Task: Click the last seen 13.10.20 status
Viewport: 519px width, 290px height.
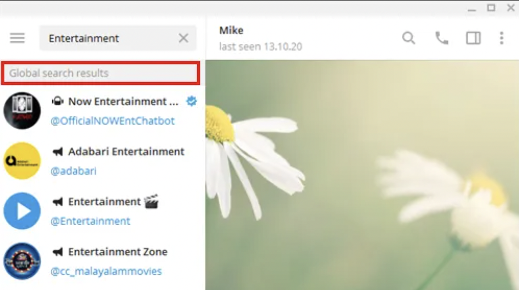Action: click(x=261, y=47)
